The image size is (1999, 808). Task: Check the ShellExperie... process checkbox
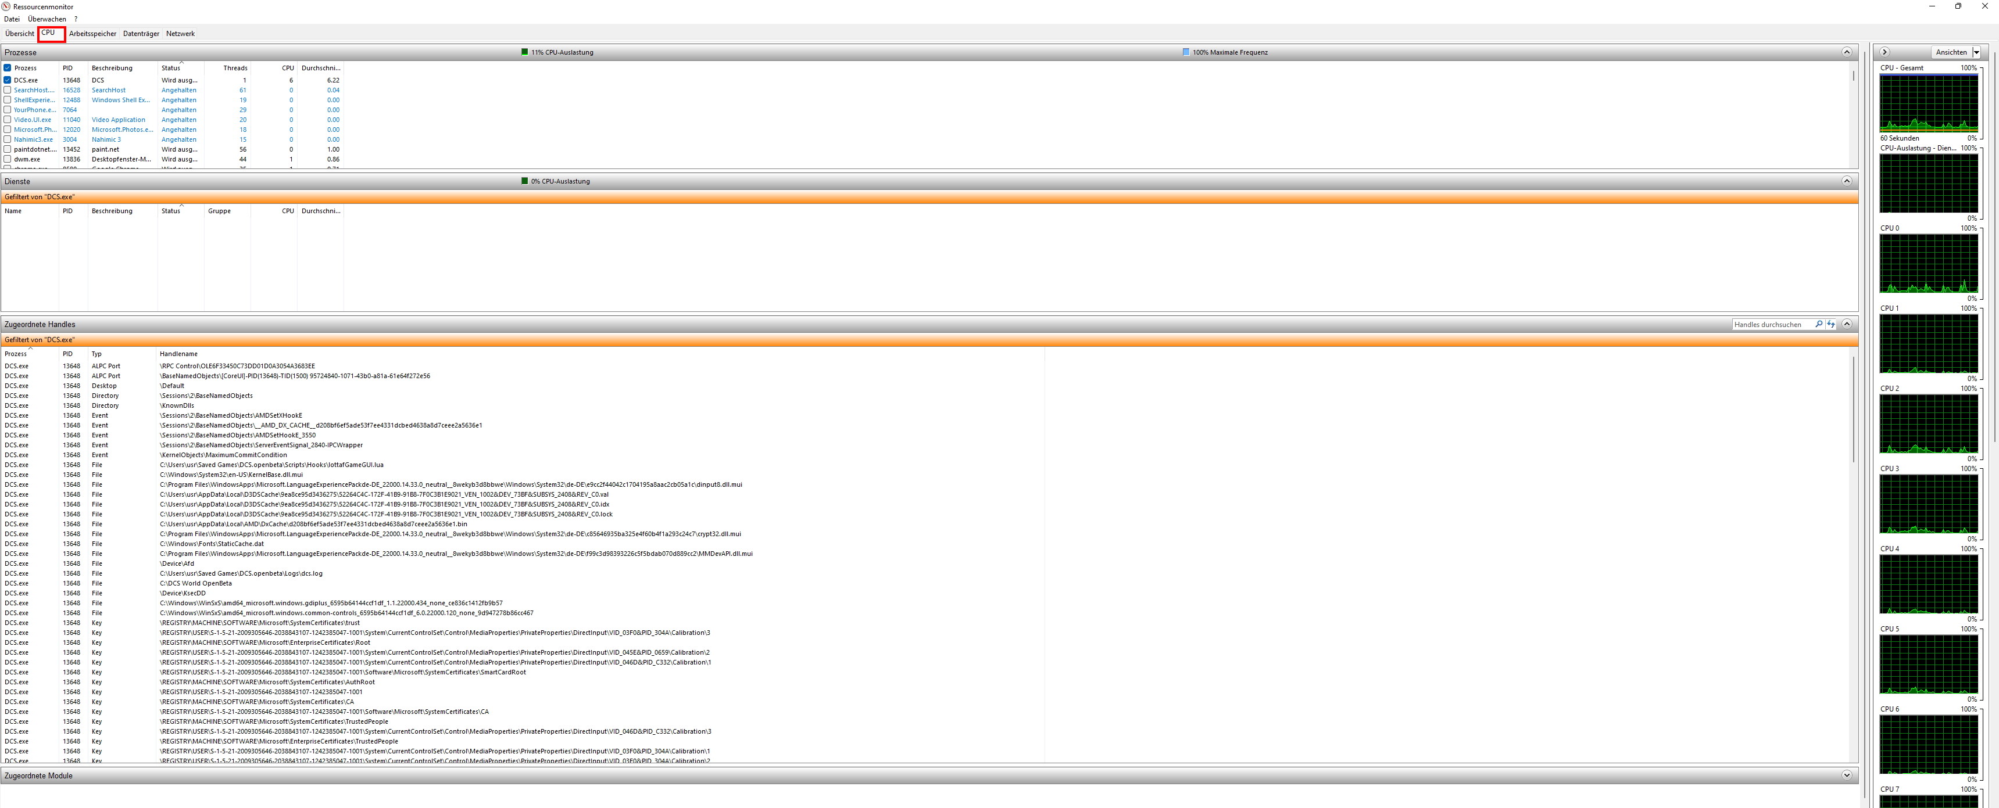[8, 100]
